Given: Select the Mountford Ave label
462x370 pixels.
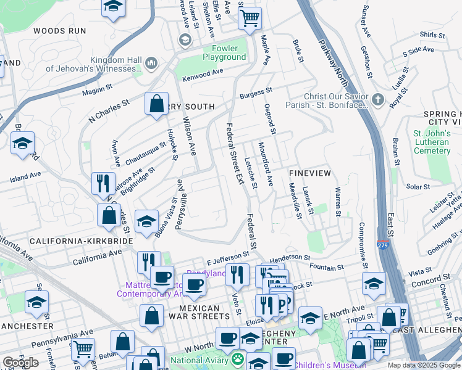Looking at the screenshot, I should (266, 164).
